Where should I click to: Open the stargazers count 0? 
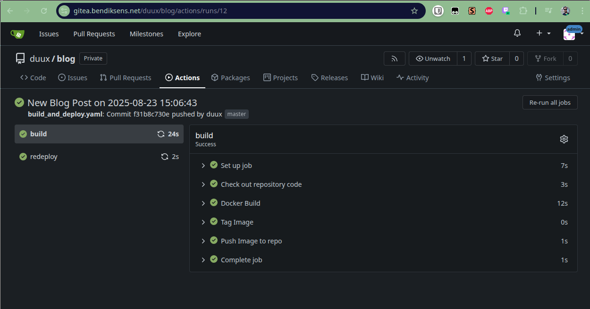pyautogui.click(x=516, y=58)
